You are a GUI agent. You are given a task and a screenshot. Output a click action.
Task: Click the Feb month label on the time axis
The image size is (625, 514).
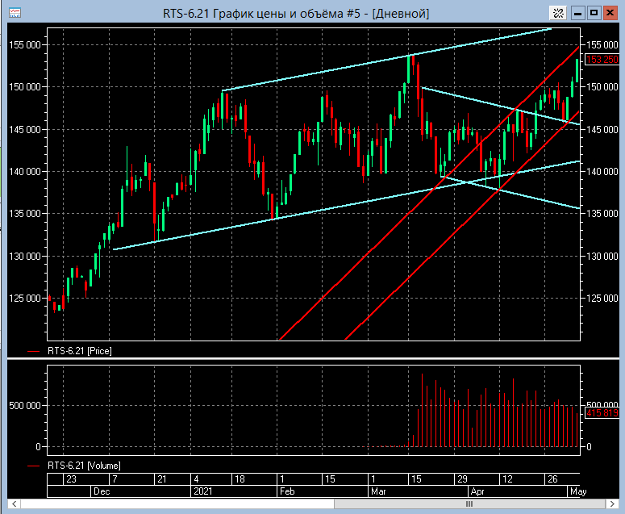[287, 491]
